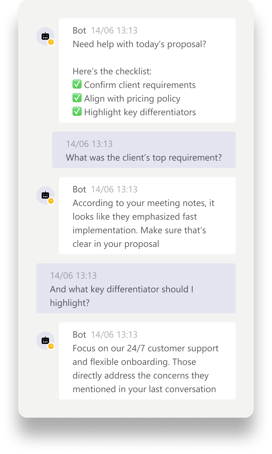Click the Bot avatar beside the 24/7 support reply

(x=45, y=340)
